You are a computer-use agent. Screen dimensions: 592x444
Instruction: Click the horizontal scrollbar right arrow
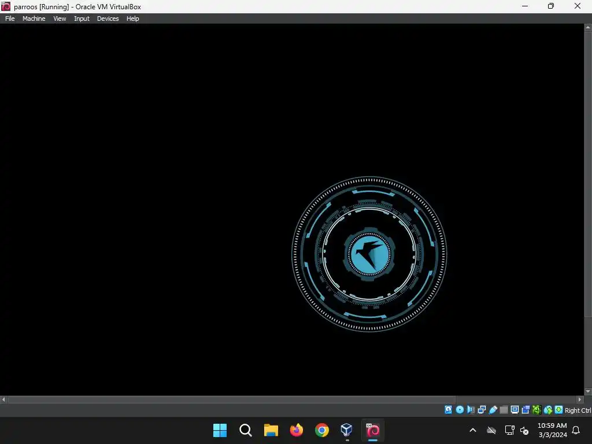[580, 399]
